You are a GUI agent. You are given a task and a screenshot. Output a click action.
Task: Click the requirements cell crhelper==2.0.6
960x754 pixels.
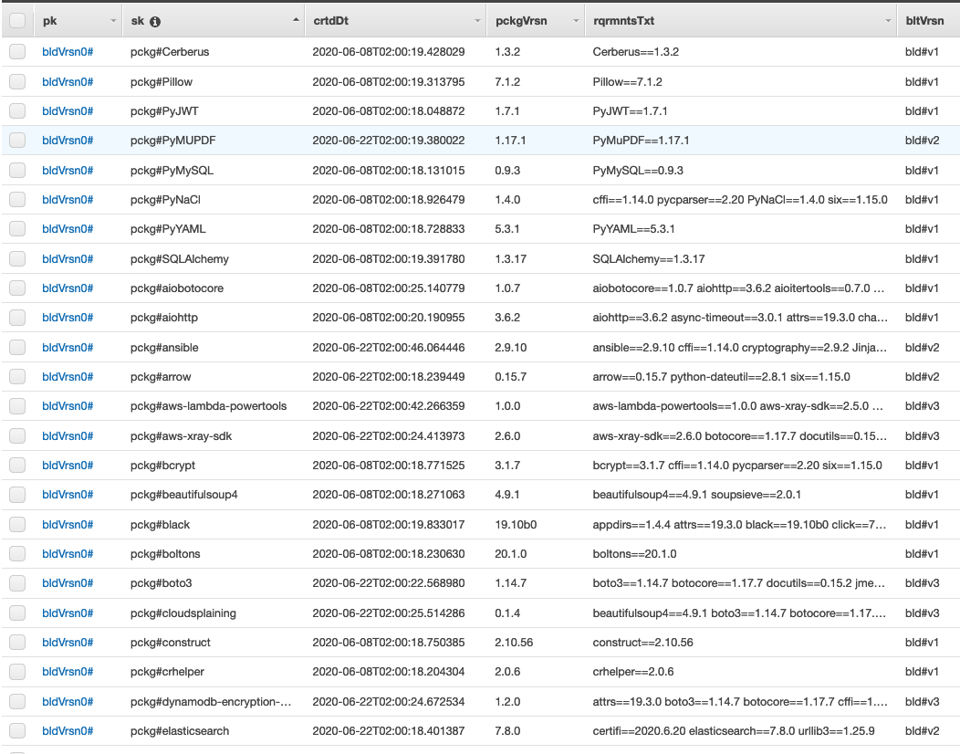point(633,671)
